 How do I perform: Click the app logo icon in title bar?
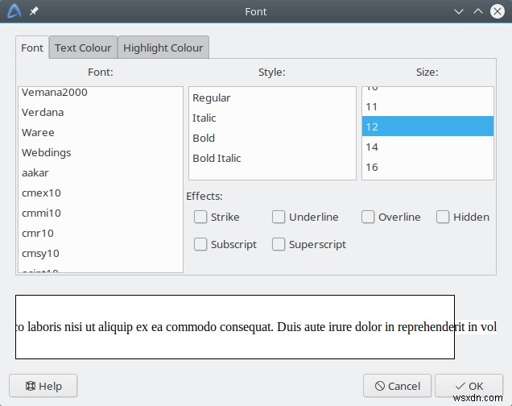[14, 11]
